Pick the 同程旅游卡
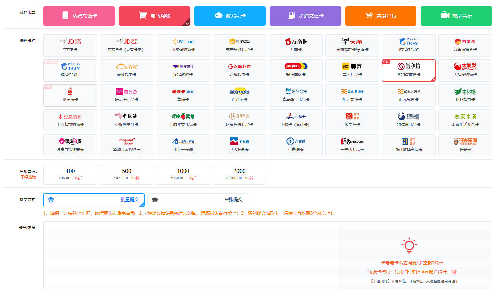Viewport: 494px width, 289px height. click(x=183, y=70)
